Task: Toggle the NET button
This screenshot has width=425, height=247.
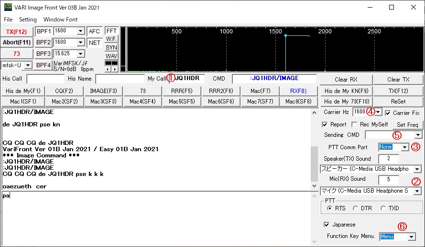Action: tap(94, 42)
